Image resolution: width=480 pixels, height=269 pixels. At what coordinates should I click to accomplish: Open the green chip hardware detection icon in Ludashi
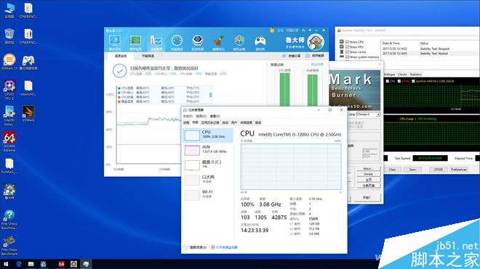[135, 43]
